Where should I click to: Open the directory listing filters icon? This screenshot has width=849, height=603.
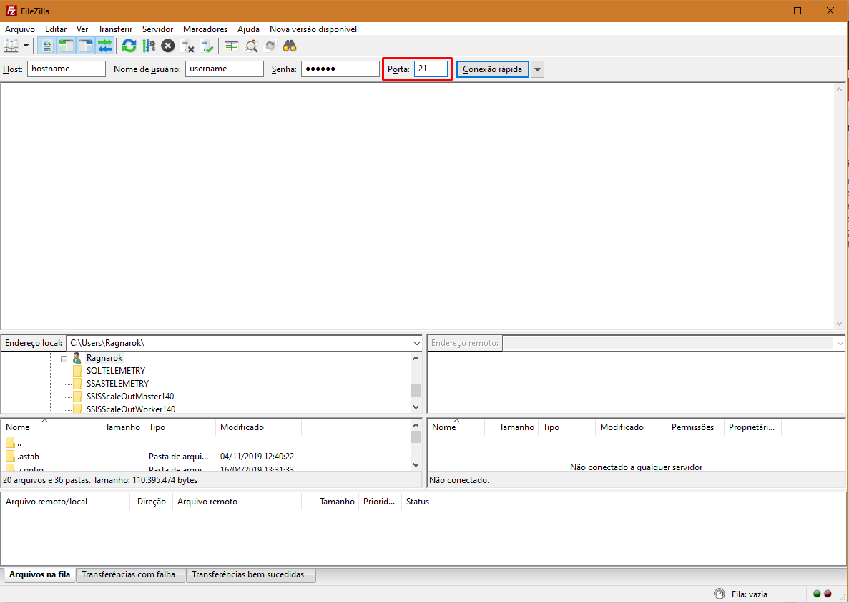231,46
